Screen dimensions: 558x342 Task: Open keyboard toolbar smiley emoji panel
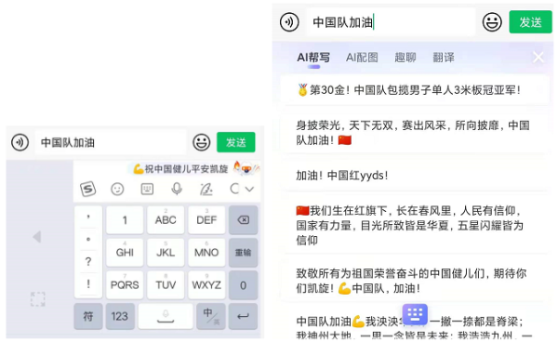coord(117,190)
